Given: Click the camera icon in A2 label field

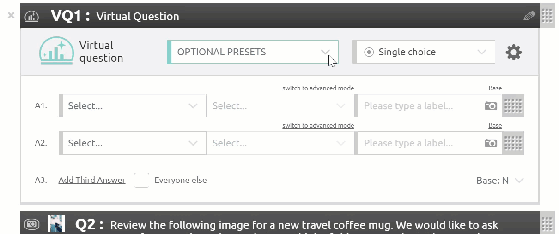Looking at the screenshot, I should 490,143.
